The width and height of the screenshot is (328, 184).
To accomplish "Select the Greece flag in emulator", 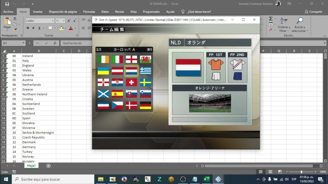I will point(146,71).
